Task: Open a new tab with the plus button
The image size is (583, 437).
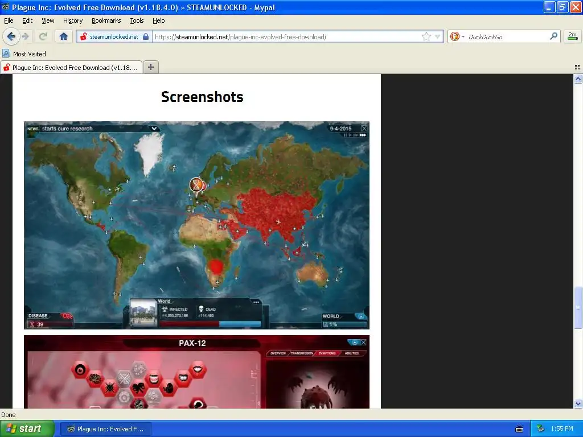Action: coord(150,67)
